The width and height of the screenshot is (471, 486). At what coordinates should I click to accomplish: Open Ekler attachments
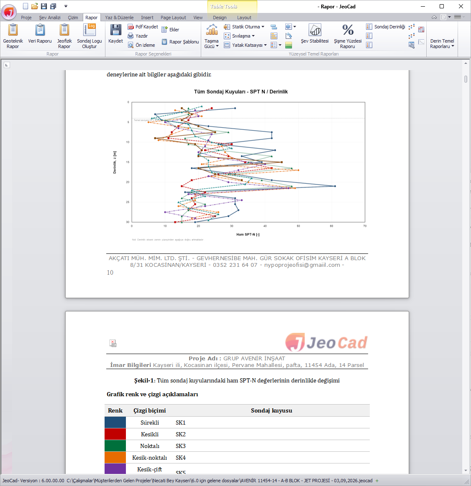coord(170,30)
